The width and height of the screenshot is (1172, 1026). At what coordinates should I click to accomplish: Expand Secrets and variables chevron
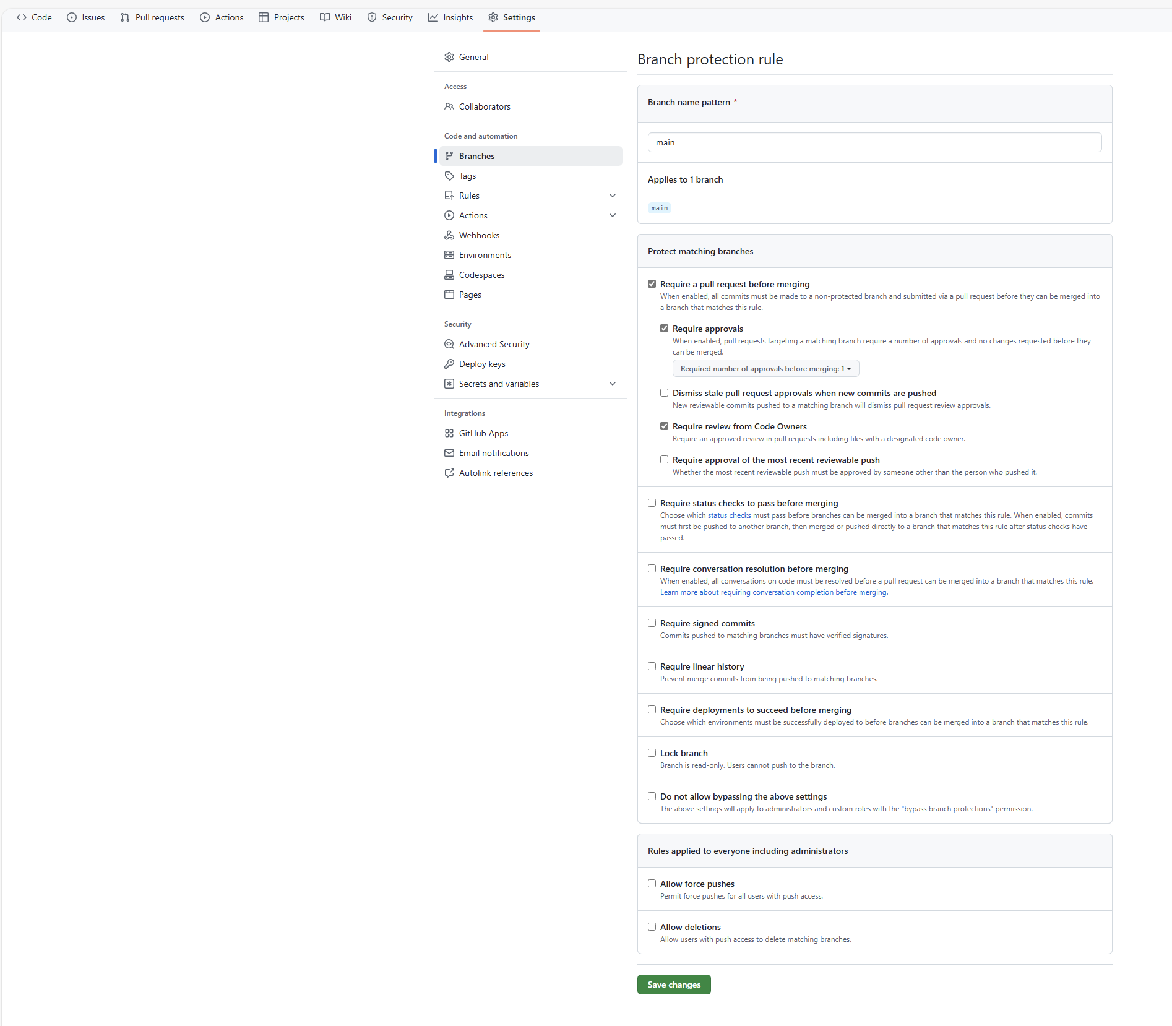[x=613, y=384]
